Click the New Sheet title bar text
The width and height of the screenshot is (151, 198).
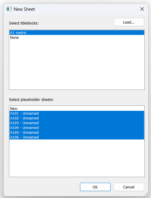pyautogui.click(x=24, y=9)
